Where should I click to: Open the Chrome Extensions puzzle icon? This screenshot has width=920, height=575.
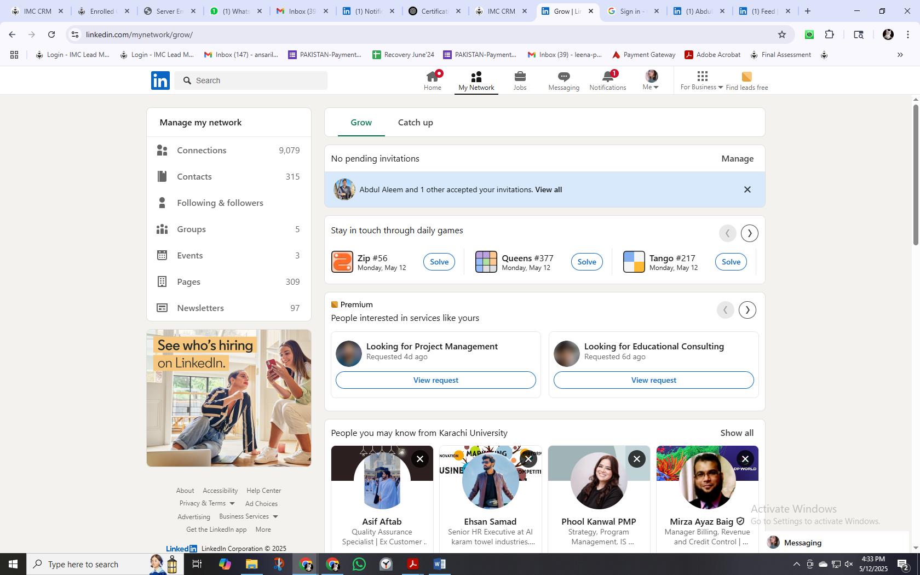830,34
